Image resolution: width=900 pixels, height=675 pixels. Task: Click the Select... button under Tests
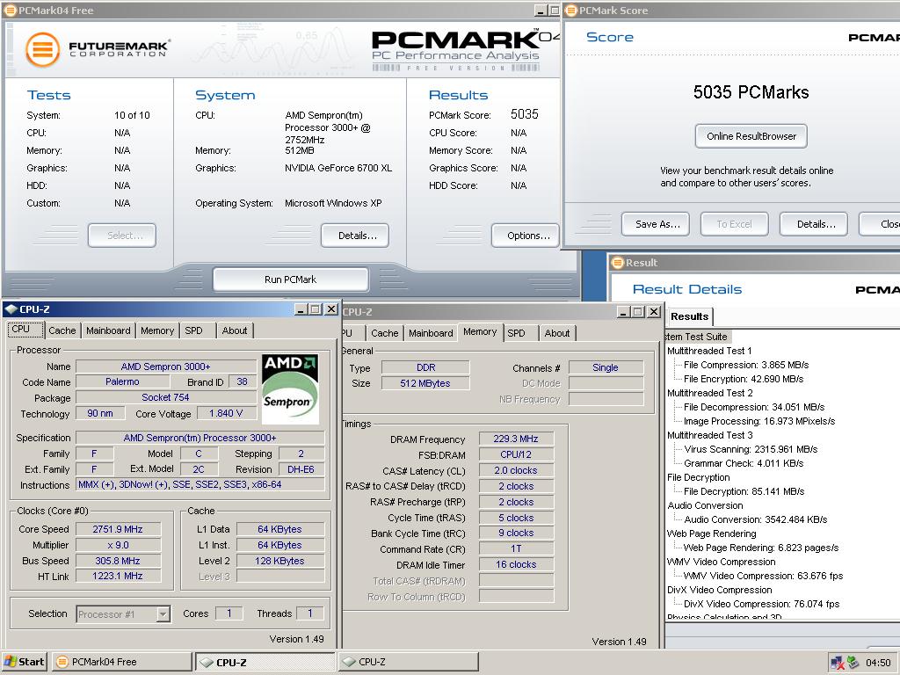point(122,236)
